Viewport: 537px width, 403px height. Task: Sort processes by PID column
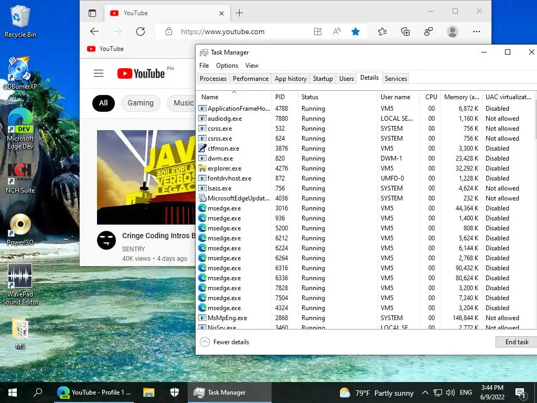point(285,97)
